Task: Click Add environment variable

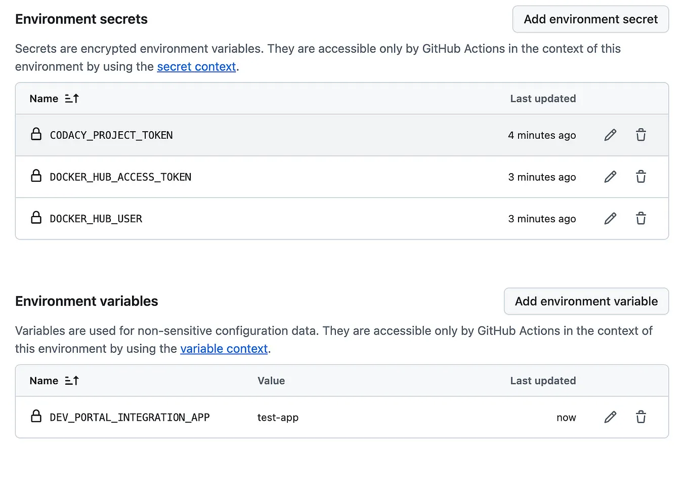Action: (x=586, y=301)
